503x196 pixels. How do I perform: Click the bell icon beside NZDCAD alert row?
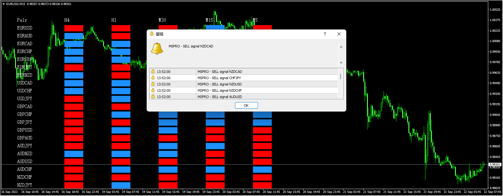[x=153, y=72]
